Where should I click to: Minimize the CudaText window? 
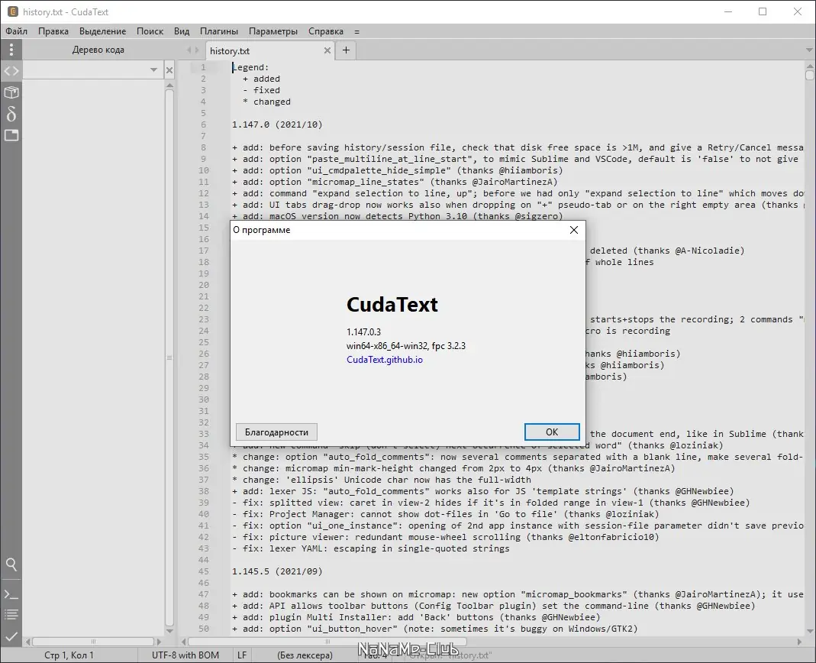pyautogui.click(x=728, y=11)
